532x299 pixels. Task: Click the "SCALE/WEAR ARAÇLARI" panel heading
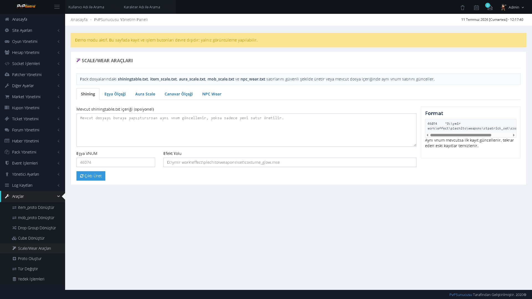107,61
